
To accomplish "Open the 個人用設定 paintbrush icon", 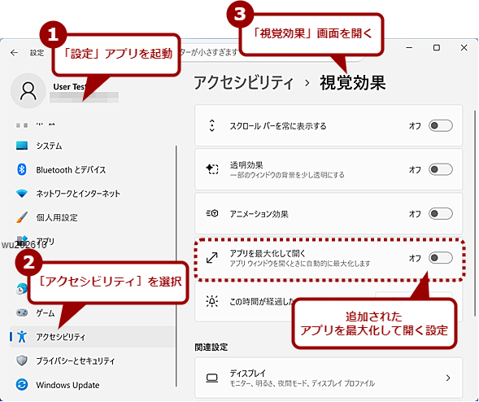I will (22, 217).
